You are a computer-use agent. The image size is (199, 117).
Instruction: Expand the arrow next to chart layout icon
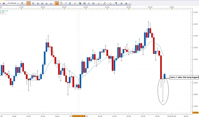coord(25,3)
